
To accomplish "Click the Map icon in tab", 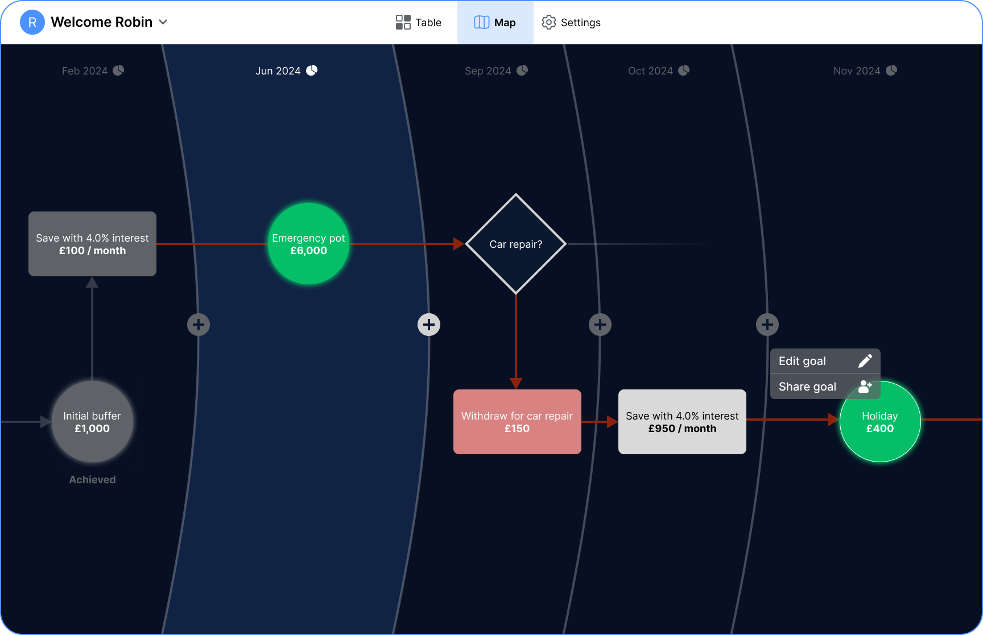I will (482, 22).
